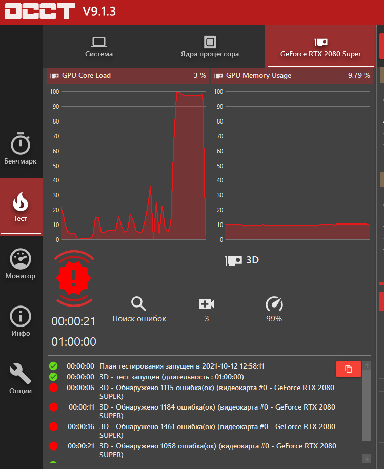The width and height of the screenshot is (384, 469).
Task: Open the Инфо section
Action: [21, 321]
